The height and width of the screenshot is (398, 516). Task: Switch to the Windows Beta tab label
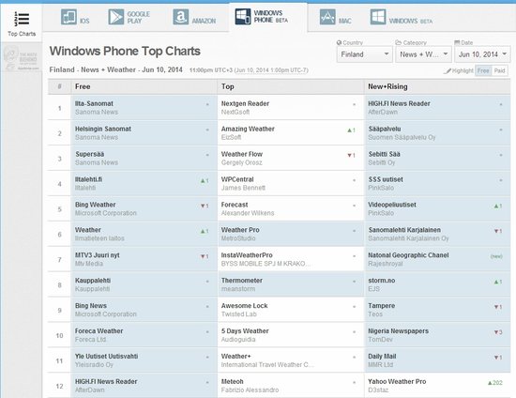(x=411, y=21)
